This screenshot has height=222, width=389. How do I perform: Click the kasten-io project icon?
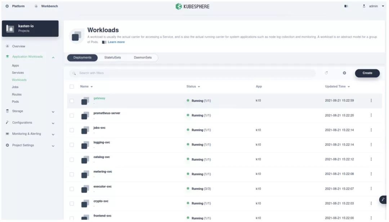(9, 28)
